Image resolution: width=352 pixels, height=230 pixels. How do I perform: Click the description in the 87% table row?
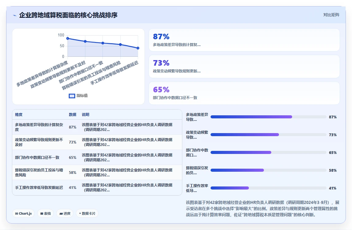click(x=127, y=127)
